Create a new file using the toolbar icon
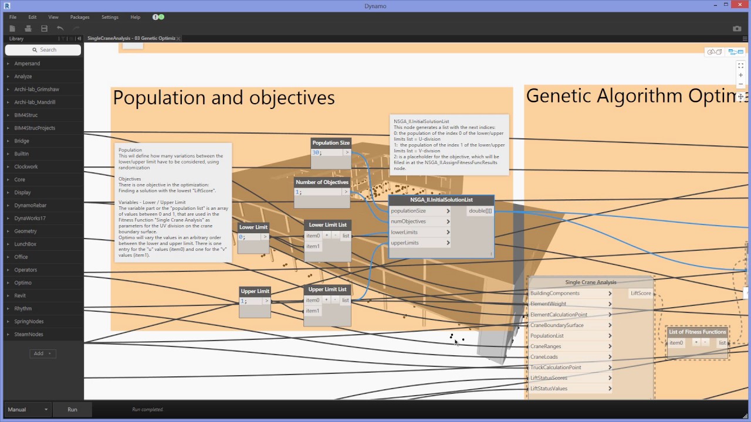Screen dimensions: 751x422 [12, 28]
